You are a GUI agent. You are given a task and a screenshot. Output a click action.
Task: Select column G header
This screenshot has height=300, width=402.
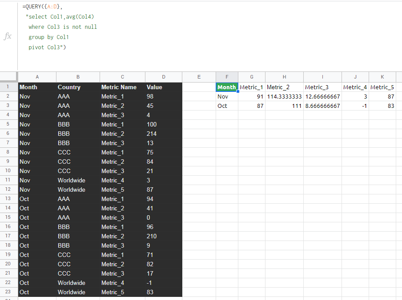[x=252, y=77]
